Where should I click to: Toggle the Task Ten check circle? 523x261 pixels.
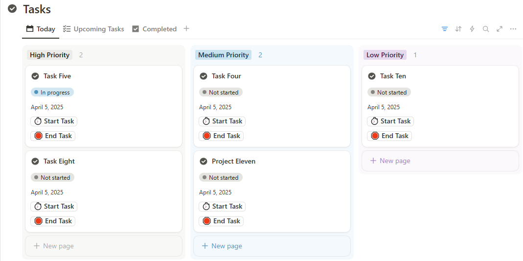point(372,76)
